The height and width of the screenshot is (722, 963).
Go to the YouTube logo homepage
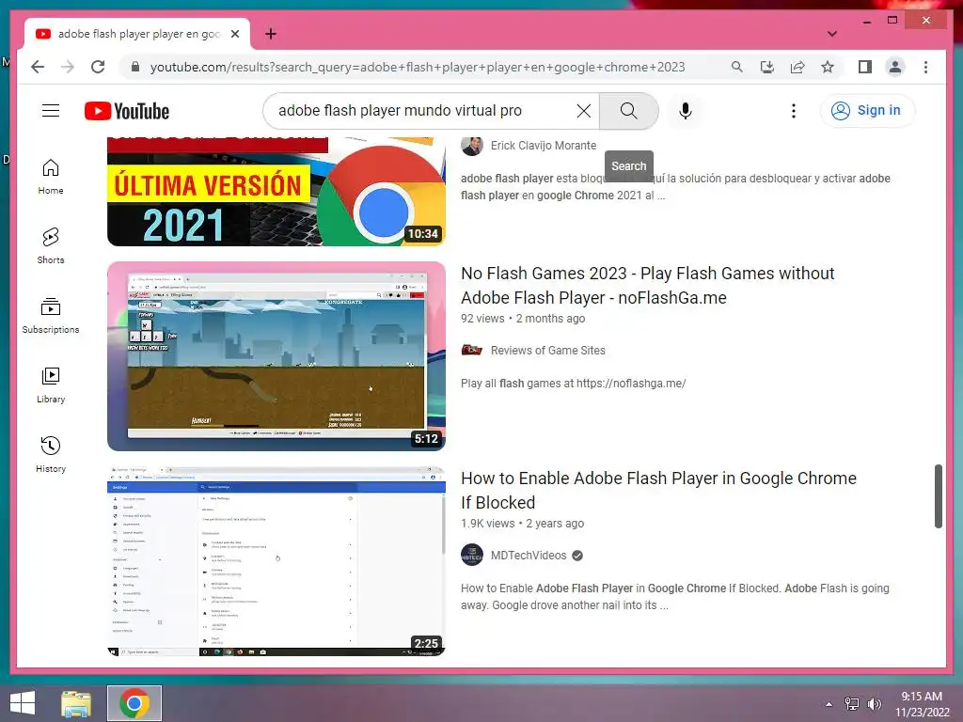pyautogui.click(x=127, y=111)
